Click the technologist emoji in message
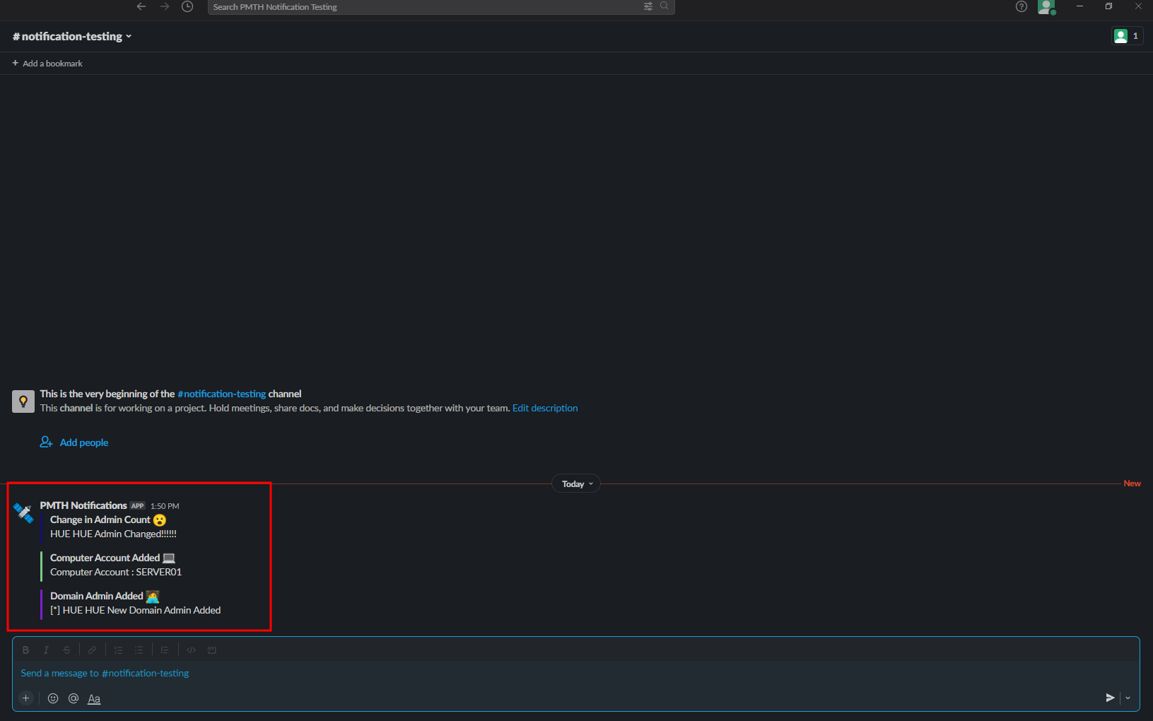The width and height of the screenshot is (1153, 721). click(153, 597)
